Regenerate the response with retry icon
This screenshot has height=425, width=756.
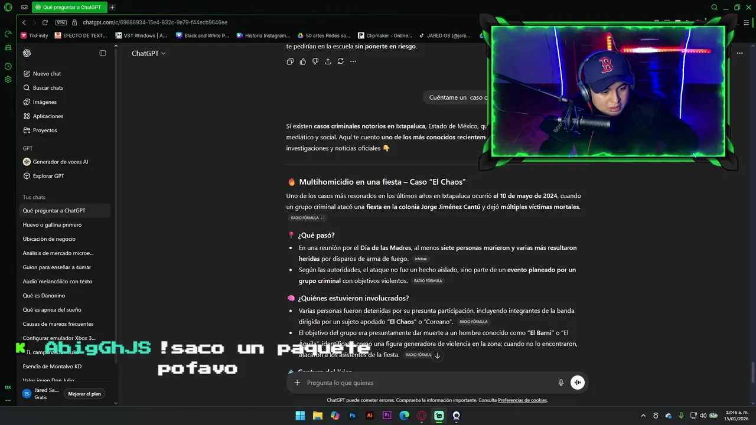tap(341, 61)
